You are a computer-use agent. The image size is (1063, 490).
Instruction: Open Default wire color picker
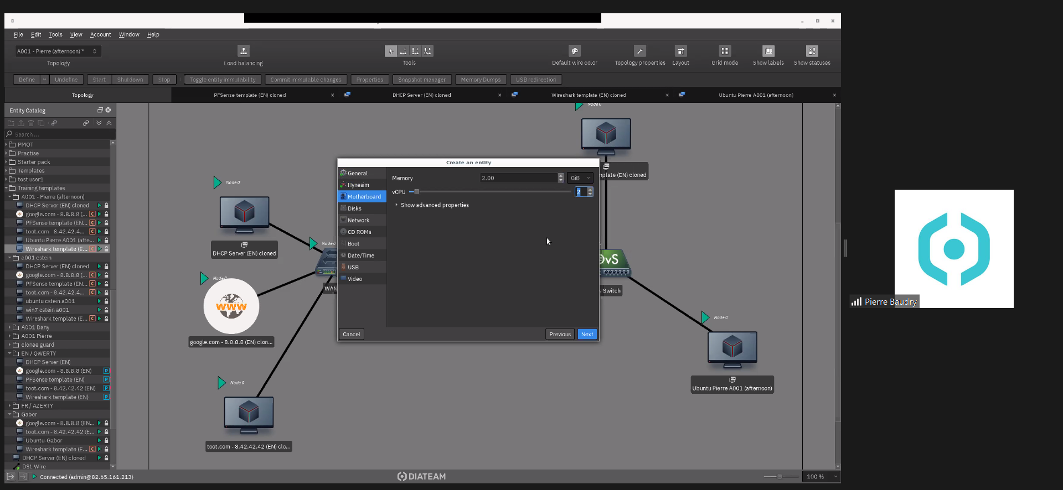click(574, 51)
